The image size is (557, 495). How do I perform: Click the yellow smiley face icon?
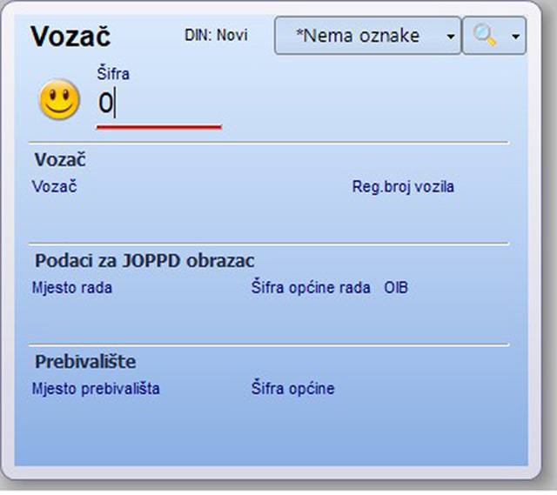(59, 99)
